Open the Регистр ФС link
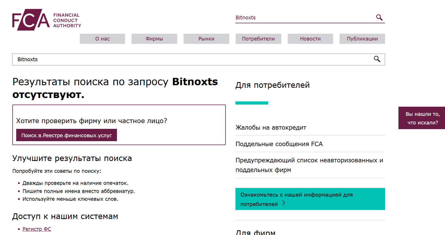 (x=37, y=229)
